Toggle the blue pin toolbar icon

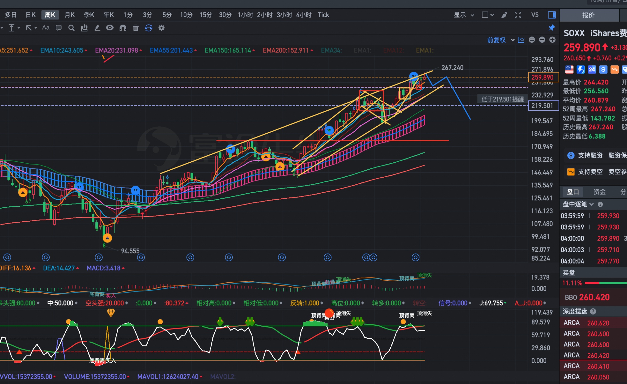tap(551, 28)
